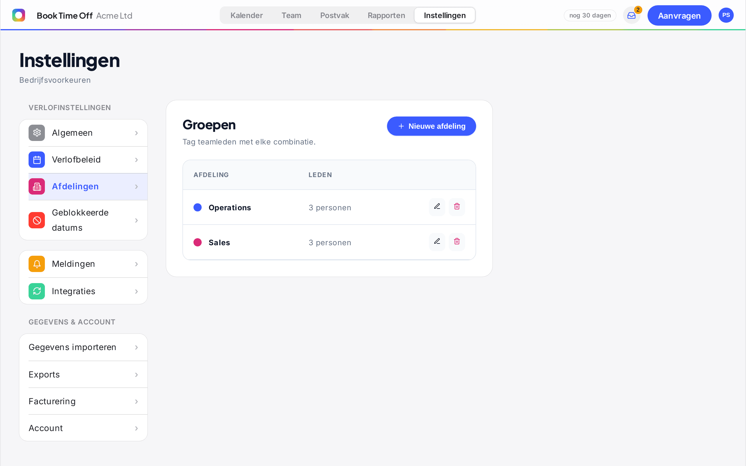Click the Aanvragen button
Viewport: 746px width, 466px height.
tap(679, 15)
